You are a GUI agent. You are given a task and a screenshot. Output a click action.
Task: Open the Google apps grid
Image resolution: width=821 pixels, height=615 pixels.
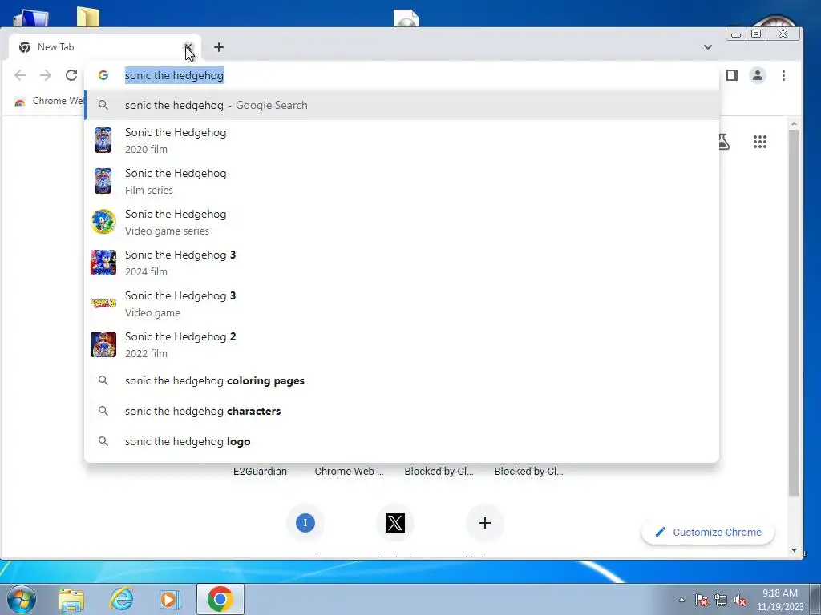pyautogui.click(x=760, y=142)
